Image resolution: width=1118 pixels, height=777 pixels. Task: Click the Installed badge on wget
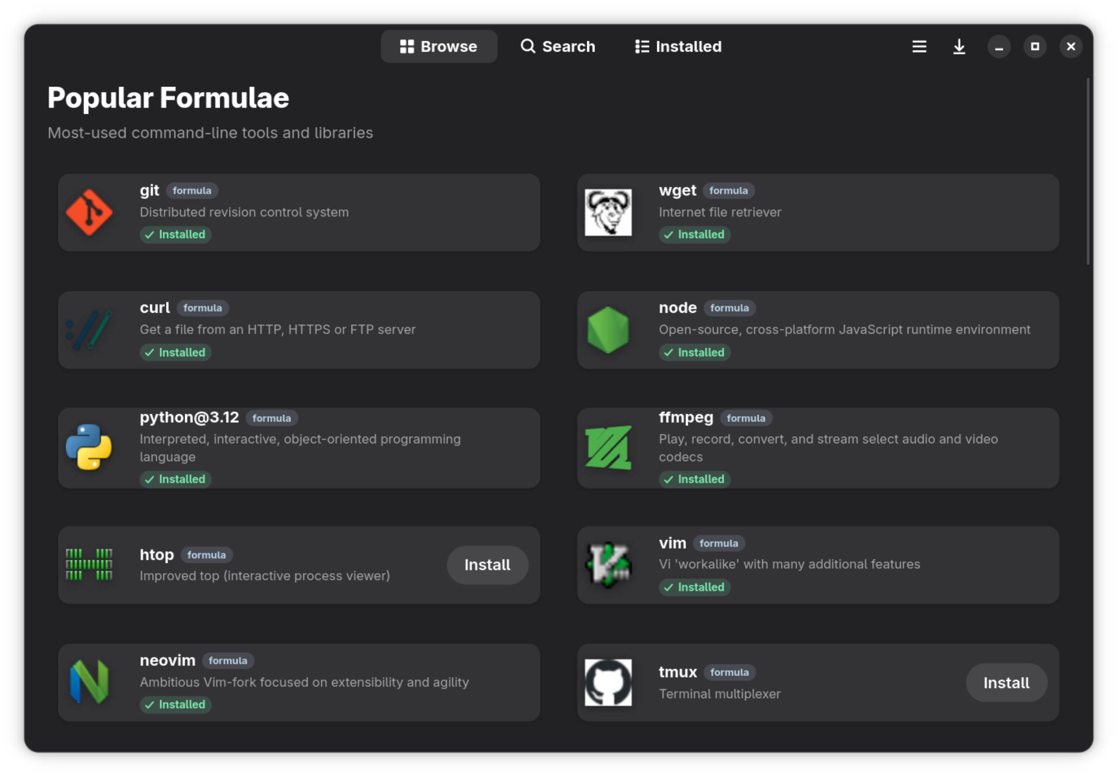pos(694,235)
